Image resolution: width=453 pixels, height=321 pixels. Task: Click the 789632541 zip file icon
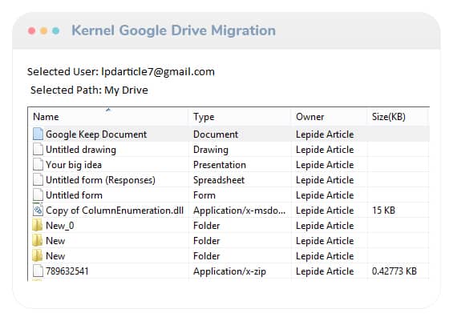click(38, 271)
